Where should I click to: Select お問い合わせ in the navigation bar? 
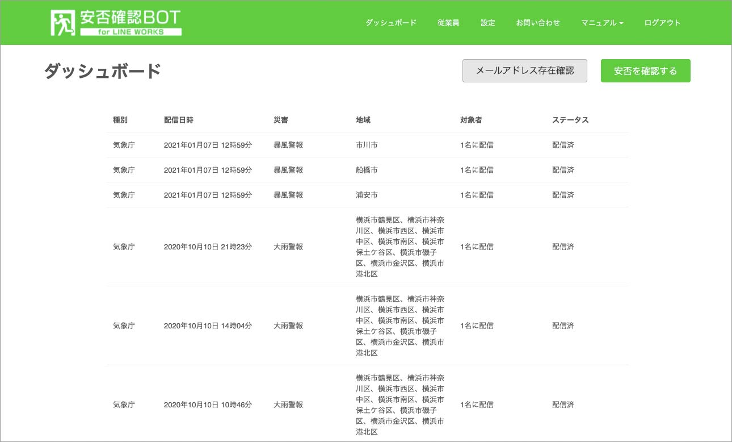537,23
